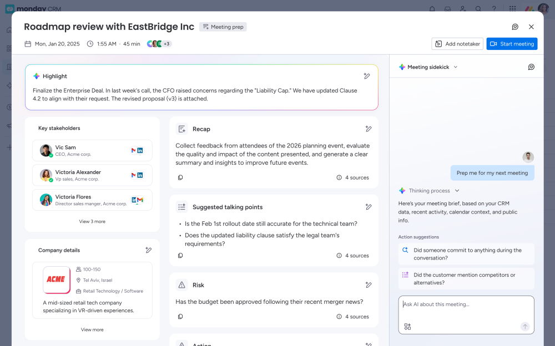Screen dimensions: 555x346
Task: Click the add apps icon below AI input
Action: tap(407, 327)
